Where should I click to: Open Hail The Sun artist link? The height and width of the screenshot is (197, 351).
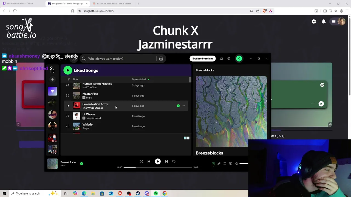(89, 87)
